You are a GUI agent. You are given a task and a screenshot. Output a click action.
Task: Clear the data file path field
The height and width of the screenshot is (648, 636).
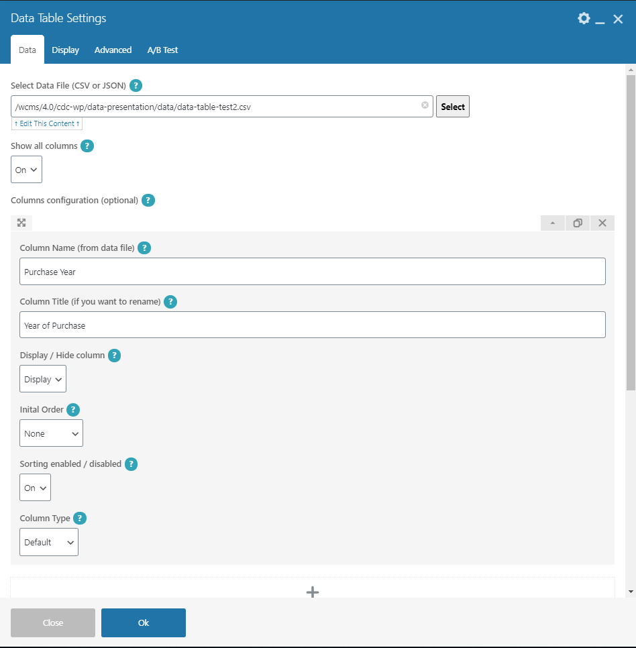(x=425, y=105)
